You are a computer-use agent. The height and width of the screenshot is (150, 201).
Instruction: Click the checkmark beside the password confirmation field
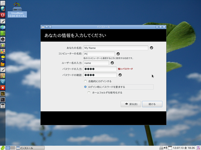[x=120, y=75]
